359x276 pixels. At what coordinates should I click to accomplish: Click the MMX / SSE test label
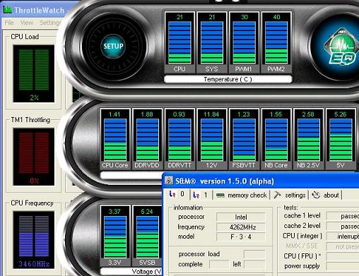302,246
